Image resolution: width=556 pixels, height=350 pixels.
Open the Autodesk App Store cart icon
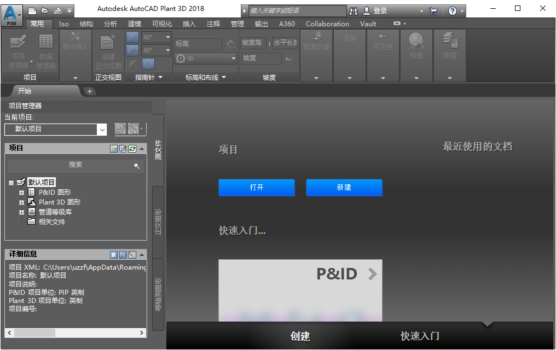point(433,11)
